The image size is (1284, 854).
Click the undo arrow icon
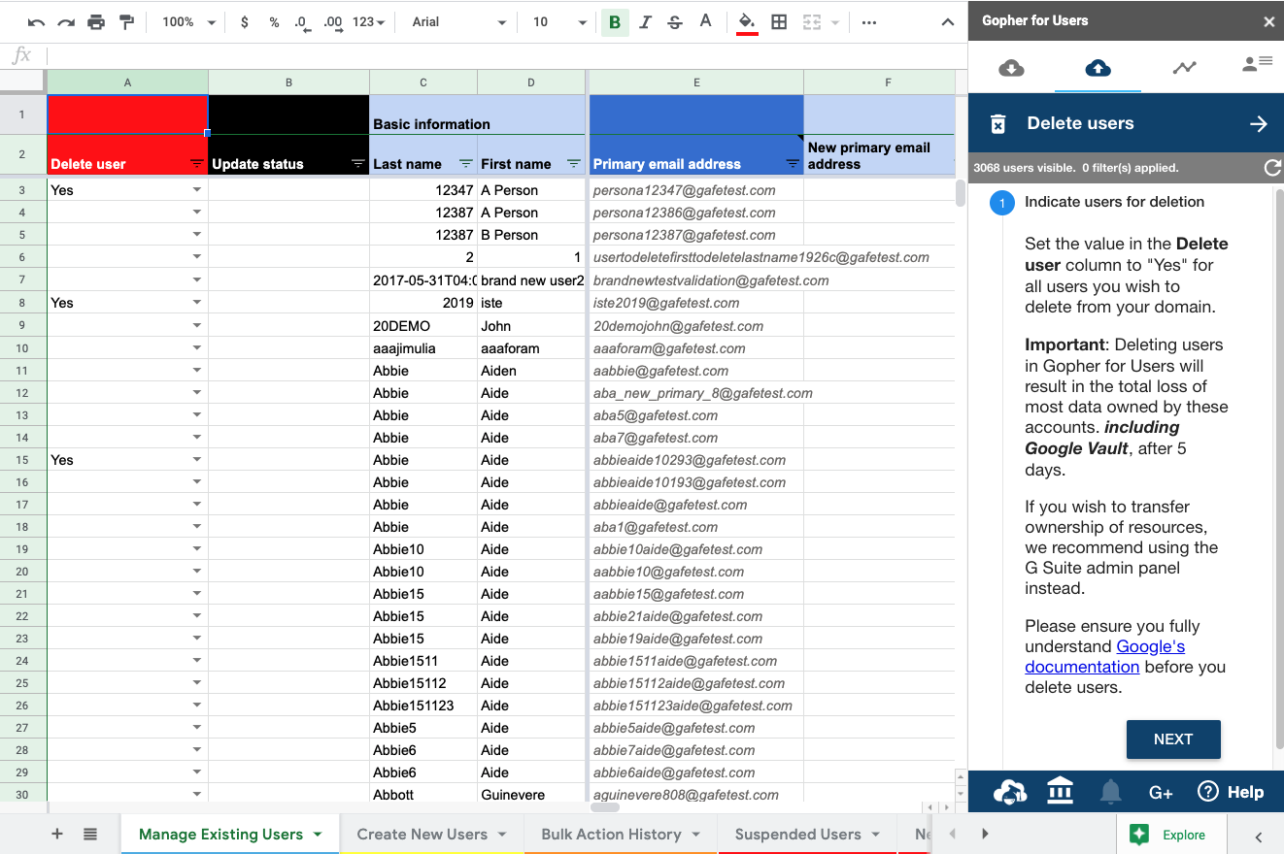[x=36, y=22]
